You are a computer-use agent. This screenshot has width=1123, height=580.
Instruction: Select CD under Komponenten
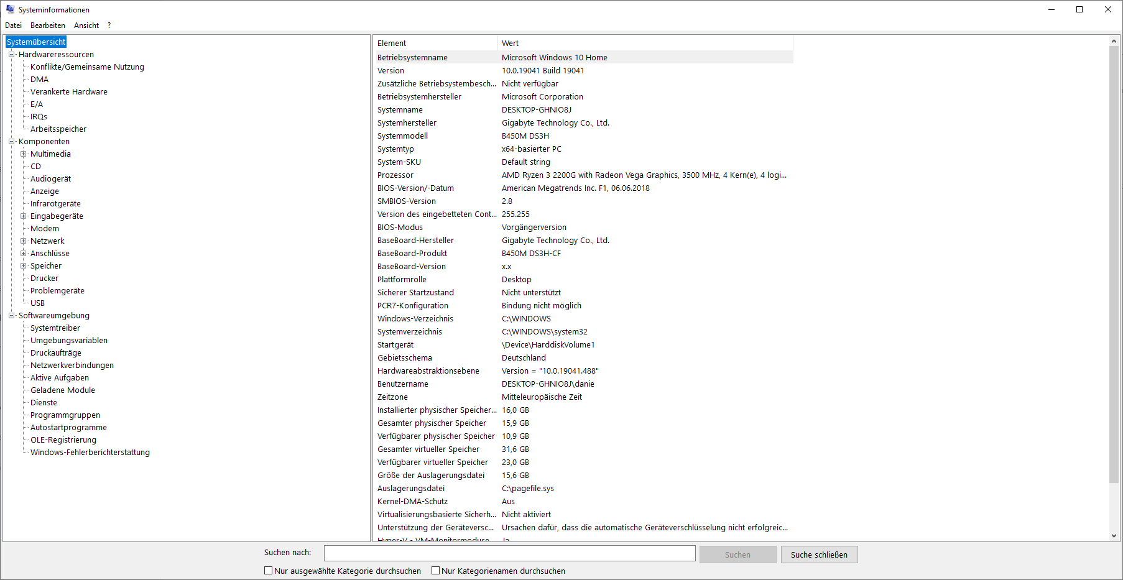click(35, 167)
